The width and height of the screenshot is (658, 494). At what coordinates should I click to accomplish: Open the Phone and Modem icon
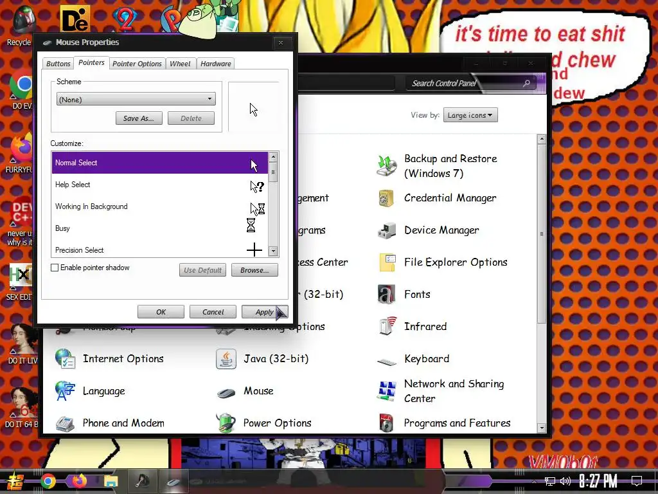click(x=65, y=423)
